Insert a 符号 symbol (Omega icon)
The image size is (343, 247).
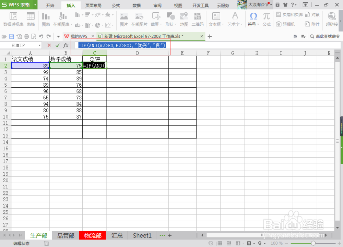253,16
